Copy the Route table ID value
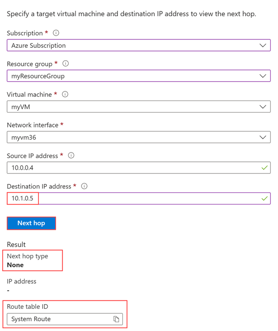 pos(116,319)
